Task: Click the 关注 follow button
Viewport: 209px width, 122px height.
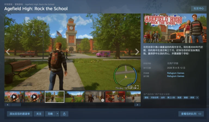Action: pos(39,114)
